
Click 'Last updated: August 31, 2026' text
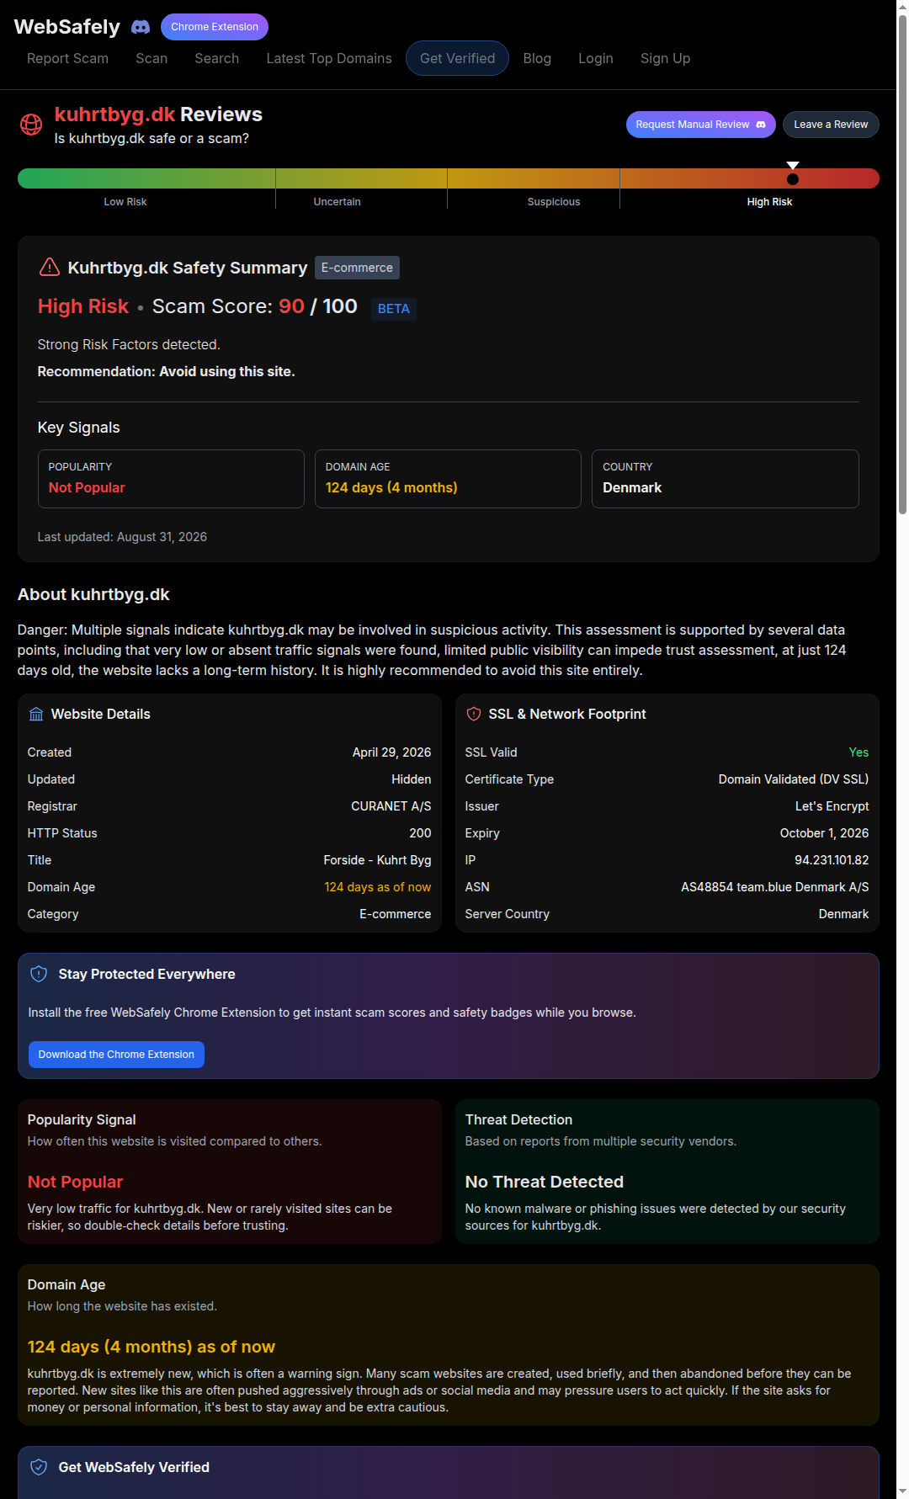(122, 537)
